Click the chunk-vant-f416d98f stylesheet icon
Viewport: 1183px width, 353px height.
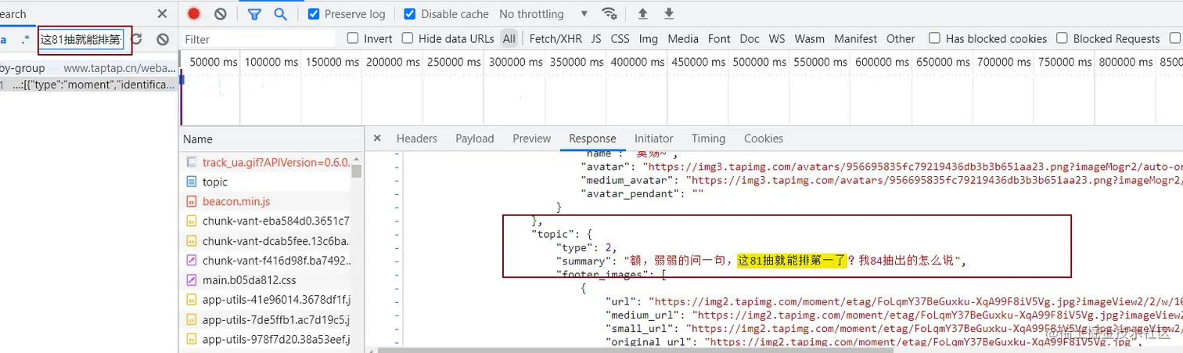click(x=192, y=260)
